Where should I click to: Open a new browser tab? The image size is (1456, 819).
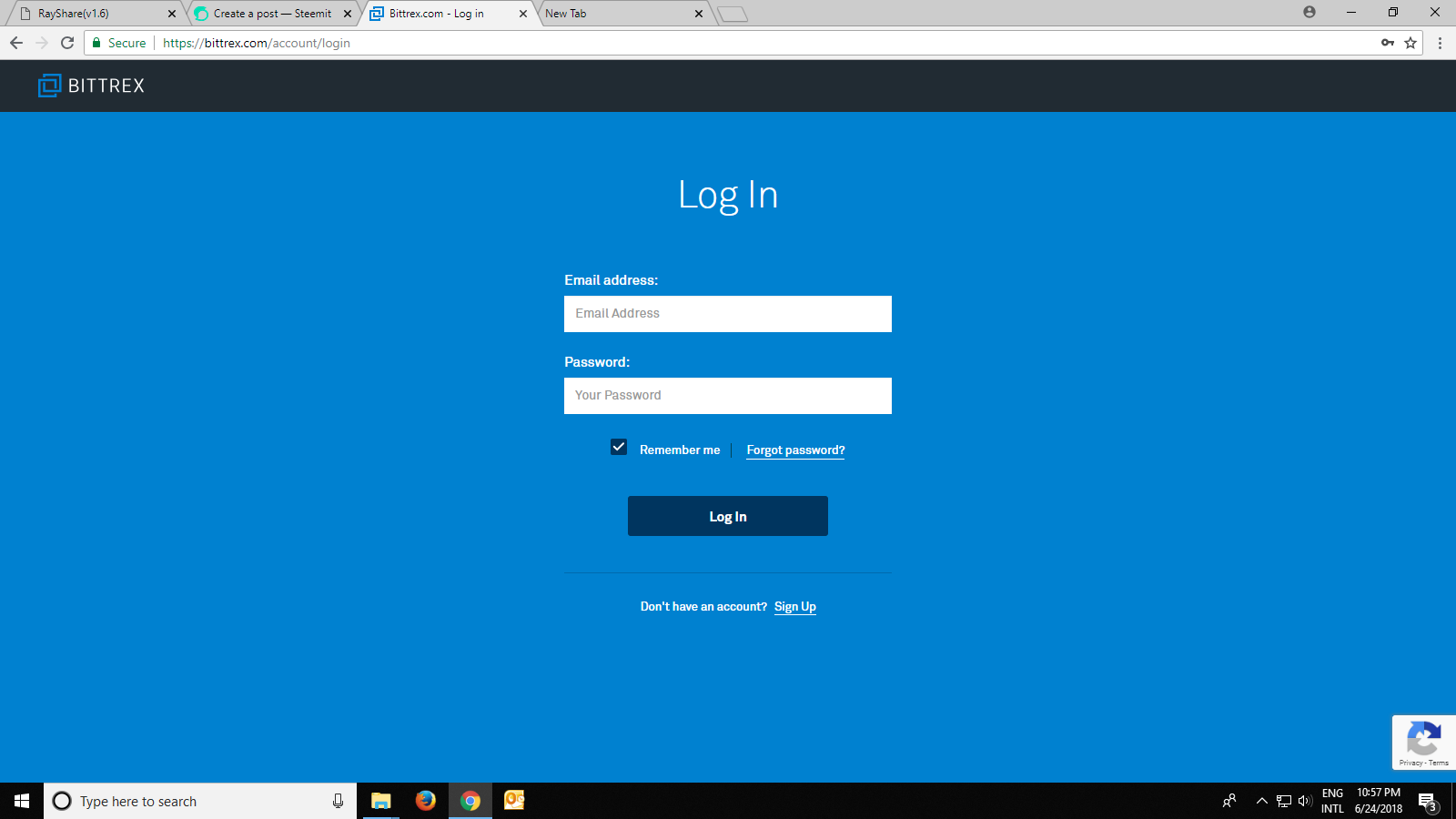[733, 14]
